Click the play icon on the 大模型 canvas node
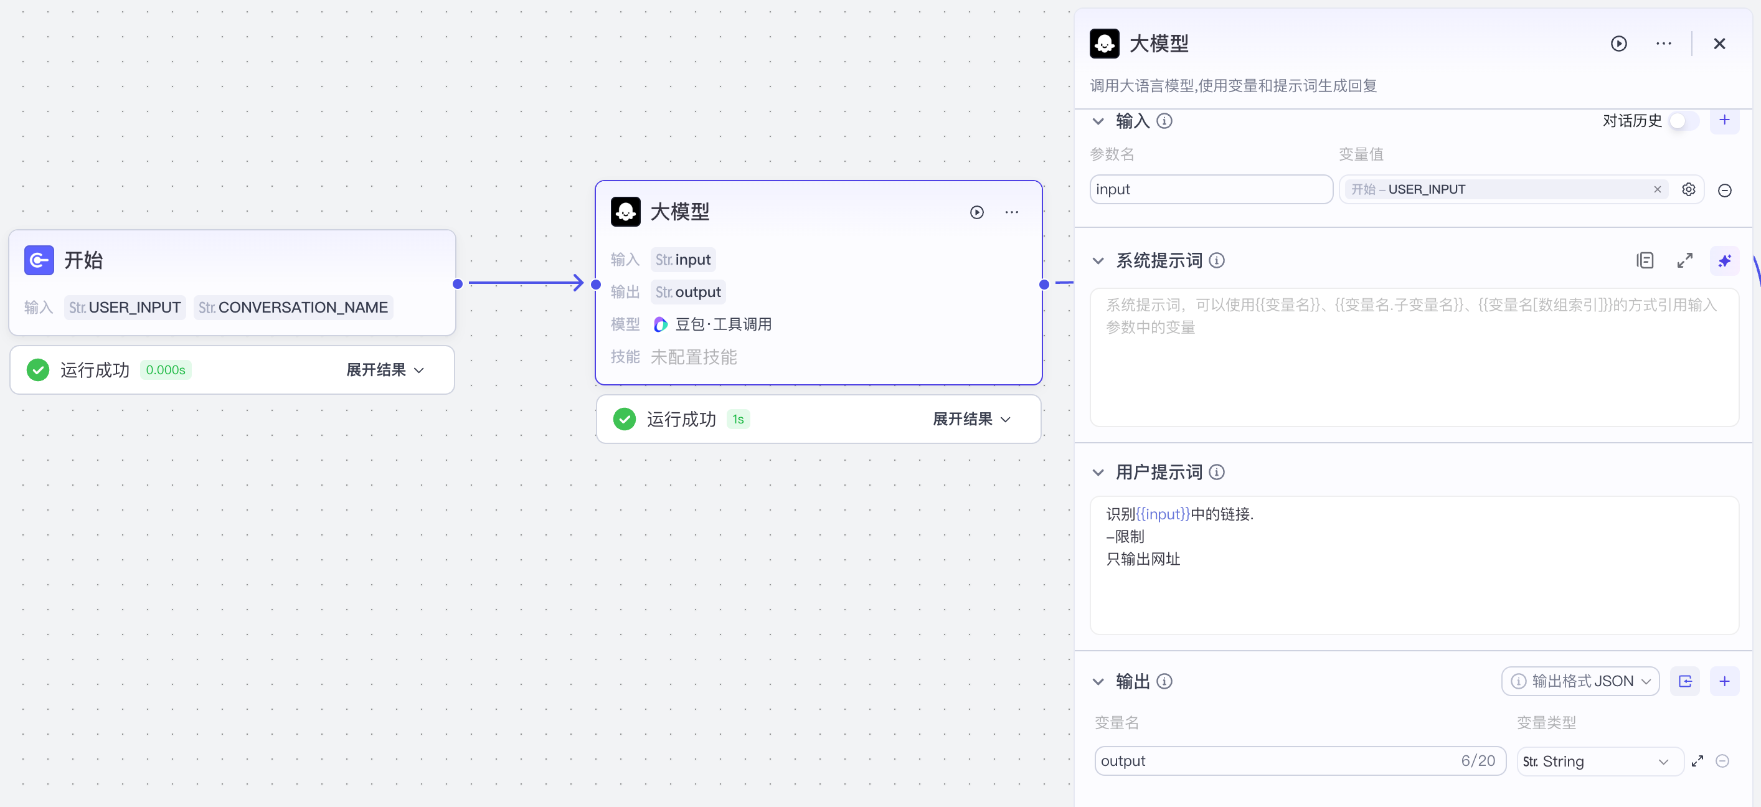 point(977,212)
